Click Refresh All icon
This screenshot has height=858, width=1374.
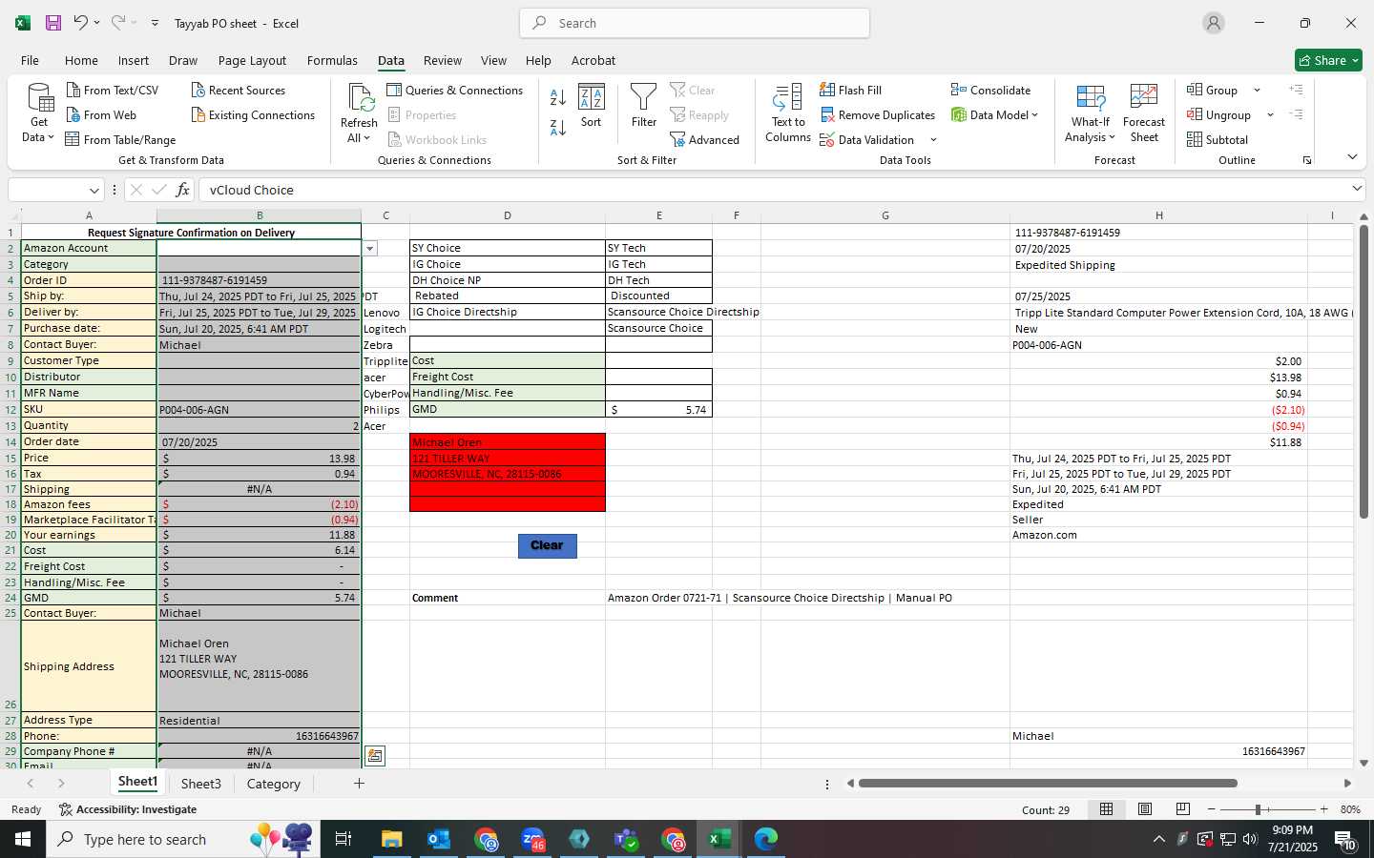coord(359,112)
